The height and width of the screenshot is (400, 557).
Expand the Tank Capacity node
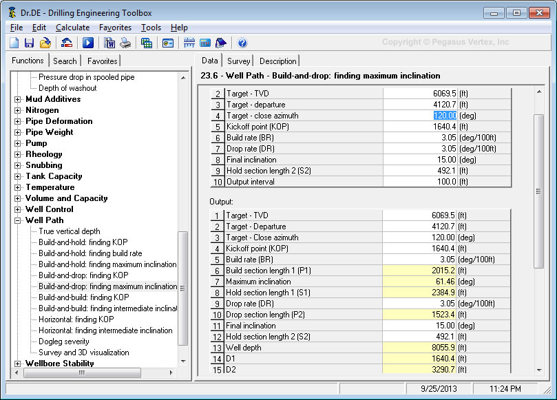(x=17, y=176)
